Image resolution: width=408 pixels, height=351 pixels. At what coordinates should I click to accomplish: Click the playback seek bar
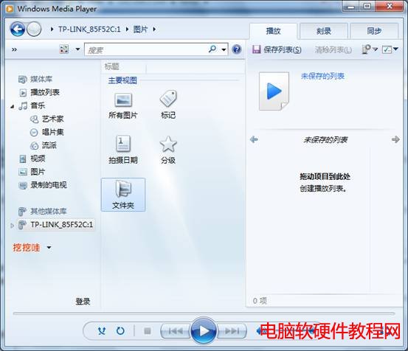pos(204,314)
